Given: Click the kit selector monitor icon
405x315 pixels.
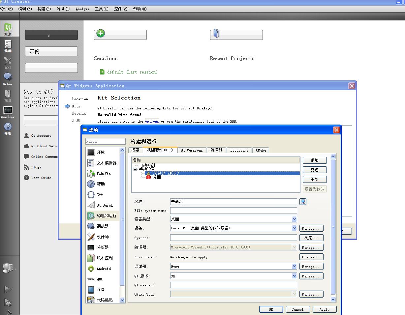Looking at the screenshot, I should pos(8,268).
